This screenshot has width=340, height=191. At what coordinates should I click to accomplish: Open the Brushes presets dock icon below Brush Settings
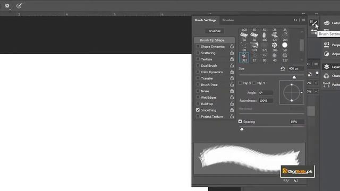pos(313,32)
